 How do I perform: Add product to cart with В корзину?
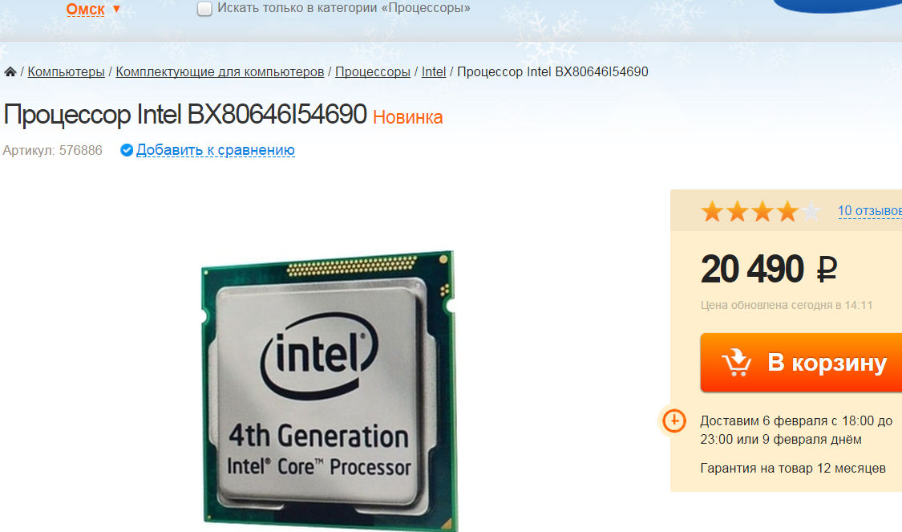click(x=801, y=363)
